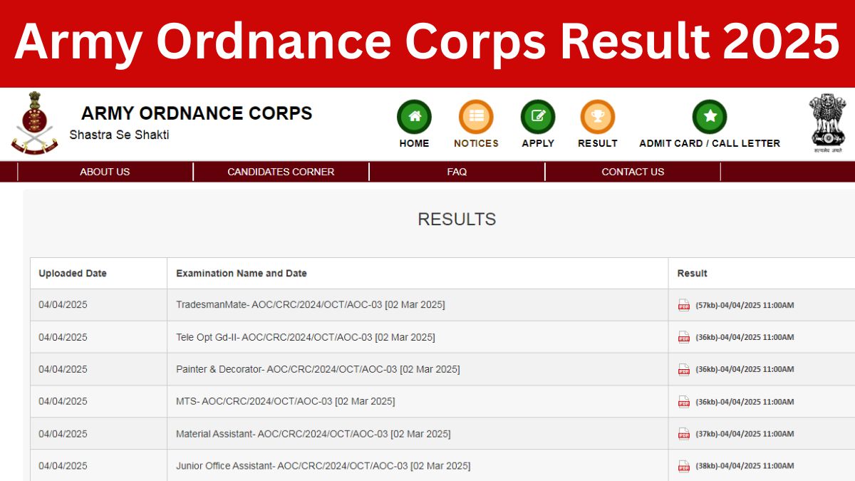Click the RESULTS page heading
855x481 pixels.
457,219
